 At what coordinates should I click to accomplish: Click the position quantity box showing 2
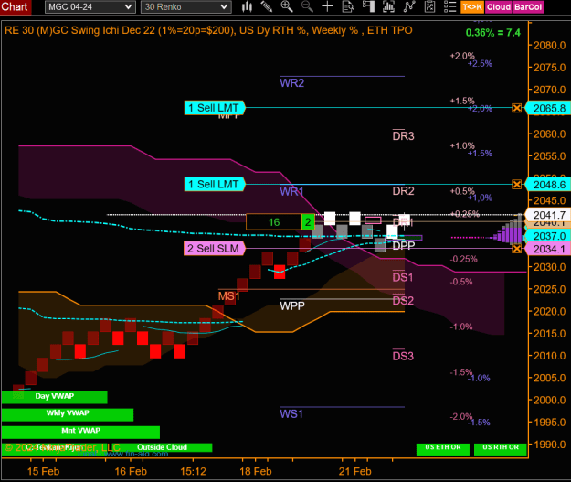click(308, 222)
